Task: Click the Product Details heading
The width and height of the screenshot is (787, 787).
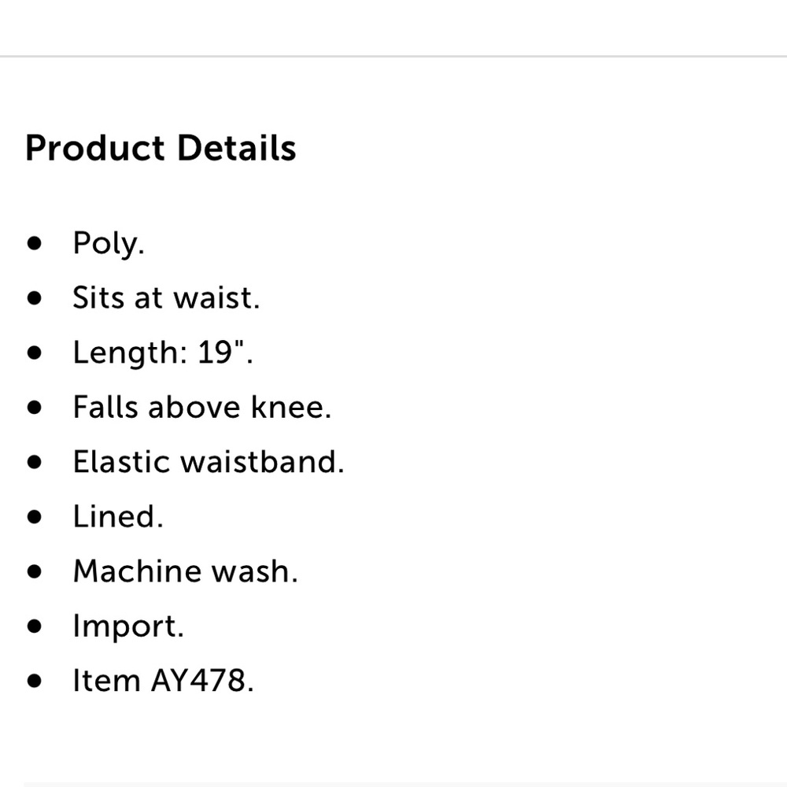Action: click(x=161, y=149)
